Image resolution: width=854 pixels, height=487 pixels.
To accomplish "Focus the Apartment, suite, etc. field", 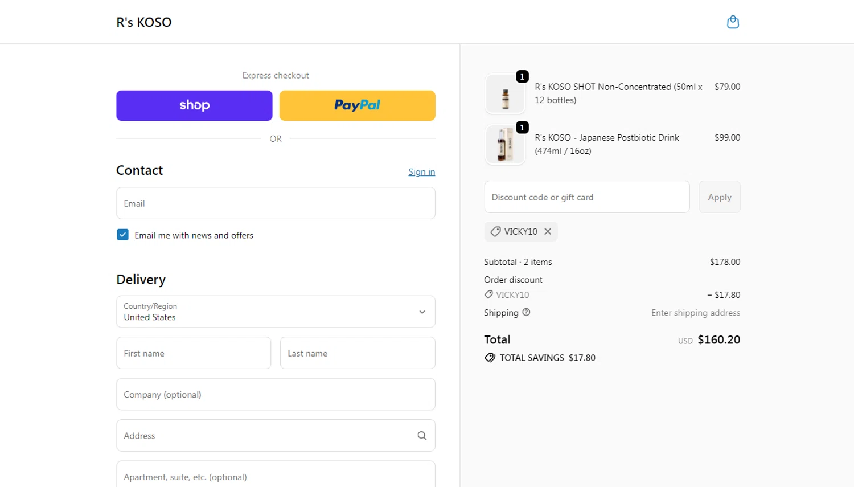I will click(x=276, y=474).
